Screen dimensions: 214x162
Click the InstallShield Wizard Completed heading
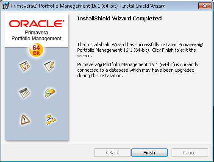click(x=120, y=19)
